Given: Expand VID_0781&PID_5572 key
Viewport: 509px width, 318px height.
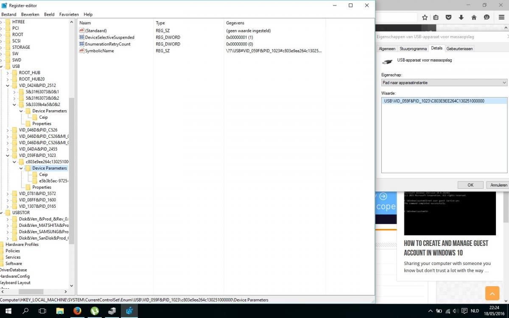Looking at the screenshot, I should coord(8,194).
